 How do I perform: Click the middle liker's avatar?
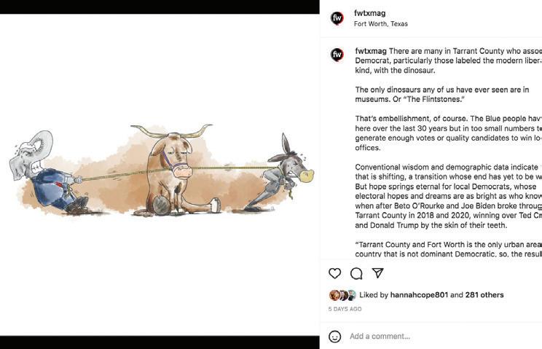click(343, 295)
